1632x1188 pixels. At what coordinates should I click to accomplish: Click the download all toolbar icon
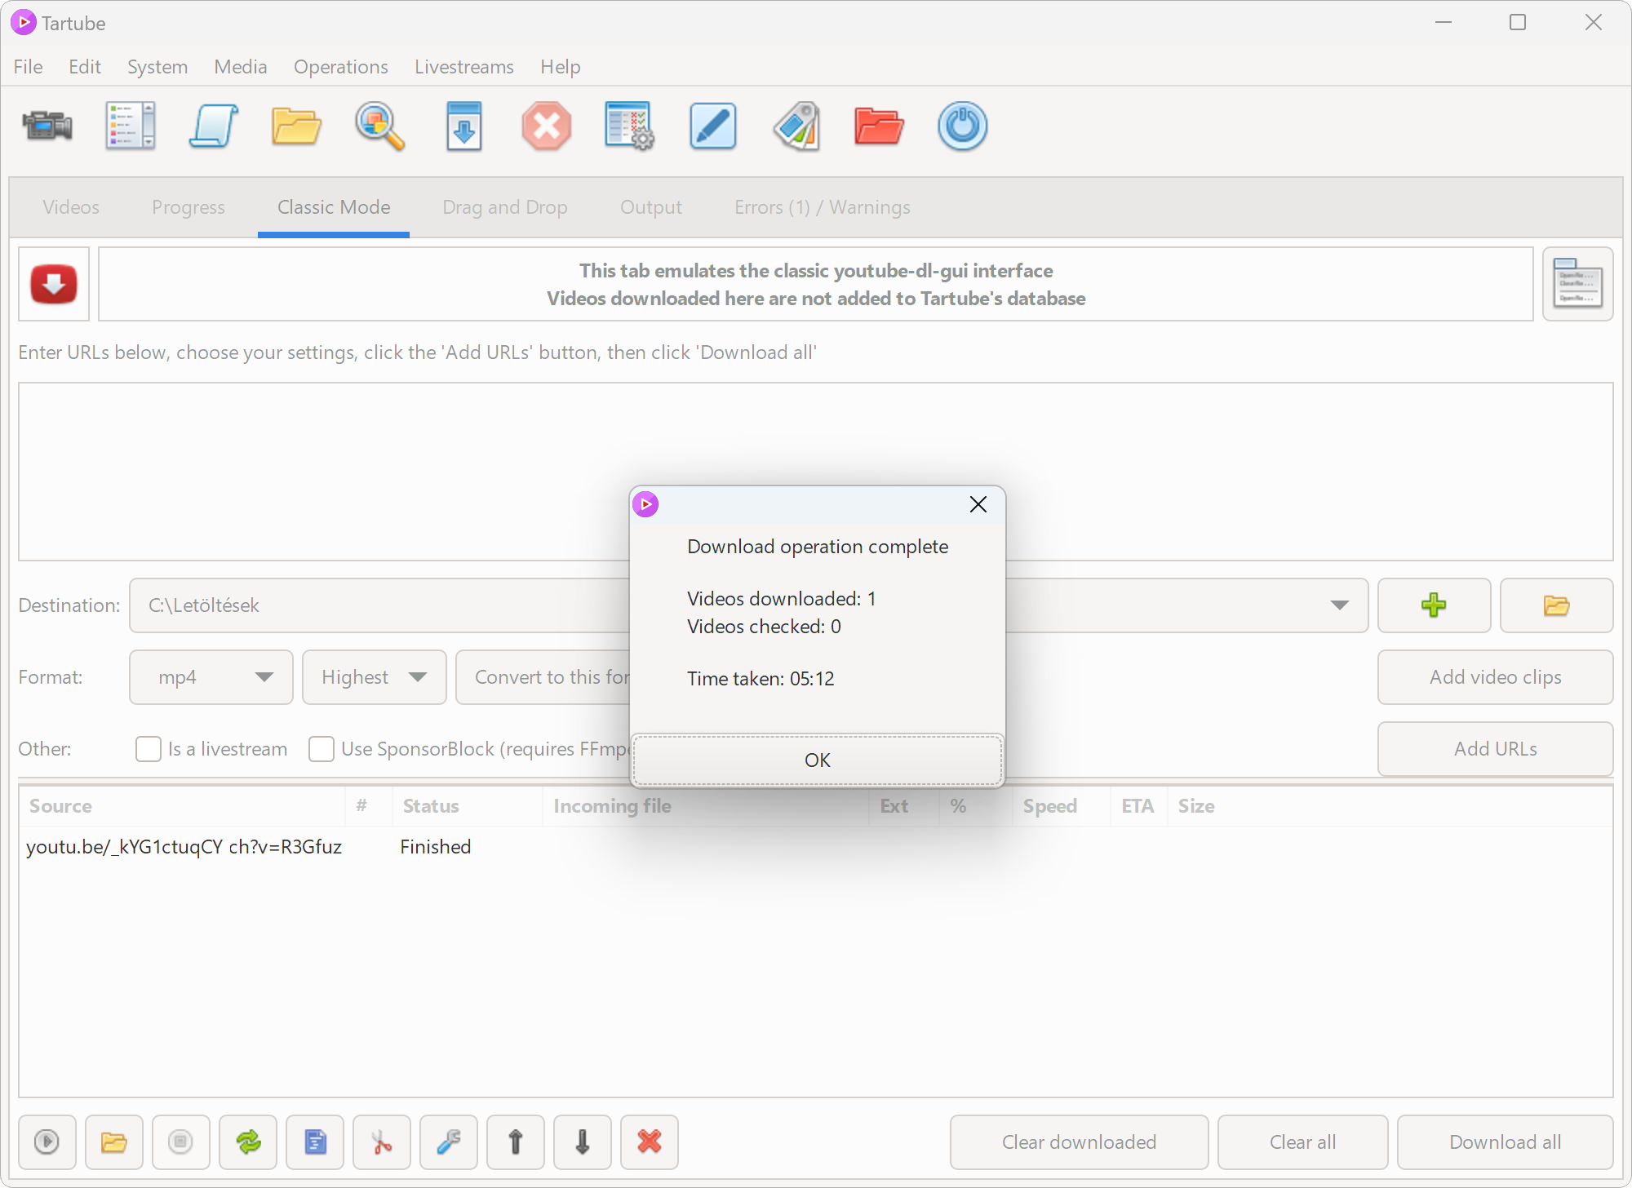click(463, 126)
